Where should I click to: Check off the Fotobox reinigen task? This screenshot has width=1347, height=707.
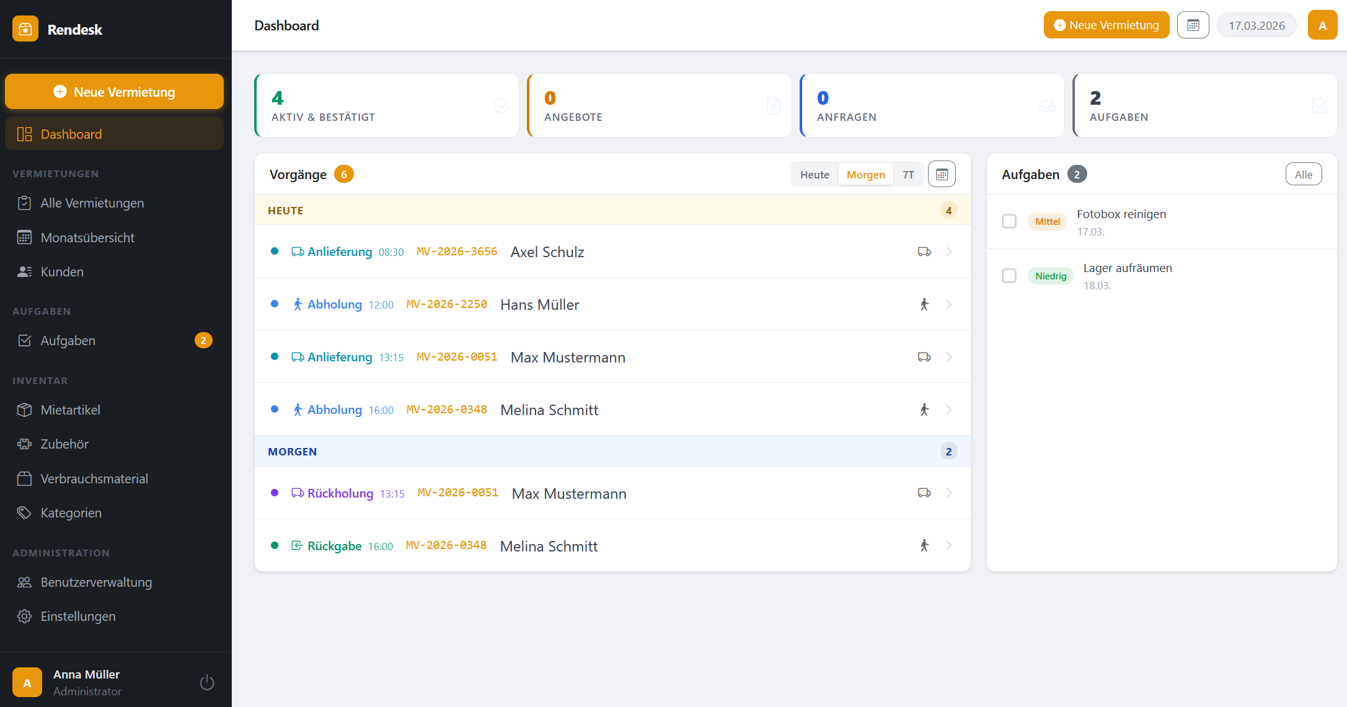click(1009, 221)
